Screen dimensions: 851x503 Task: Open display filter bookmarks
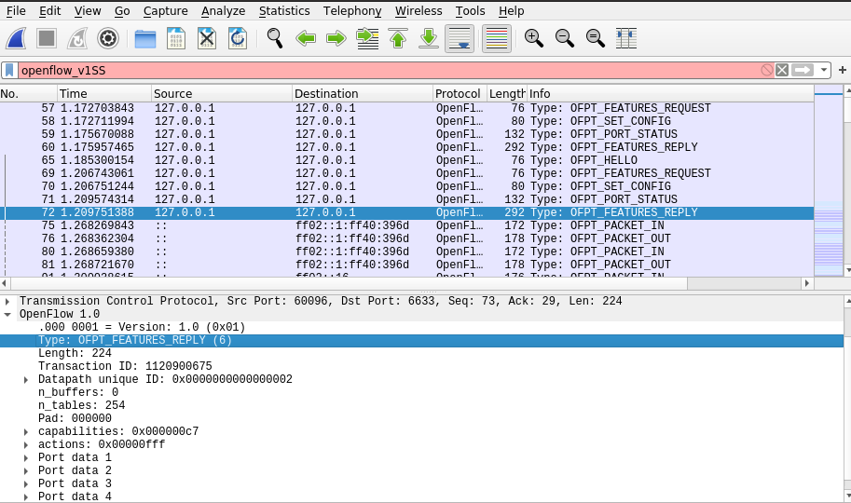(9, 70)
